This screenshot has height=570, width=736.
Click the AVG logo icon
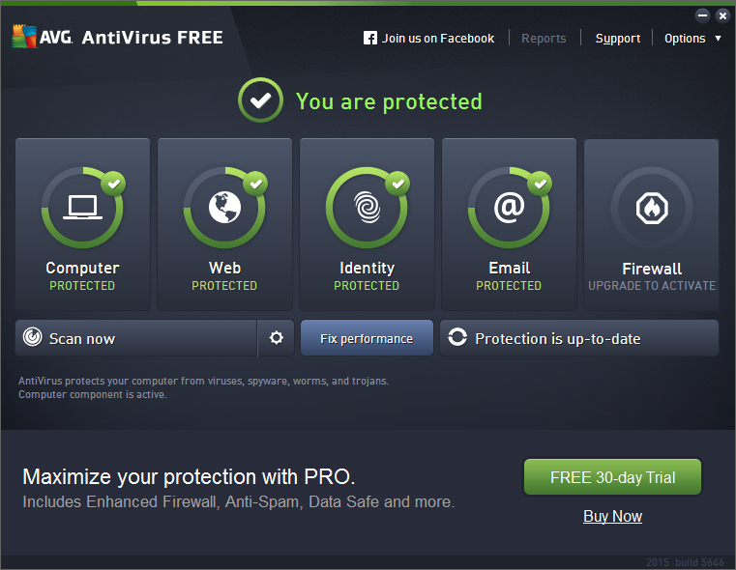[x=24, y=38]
